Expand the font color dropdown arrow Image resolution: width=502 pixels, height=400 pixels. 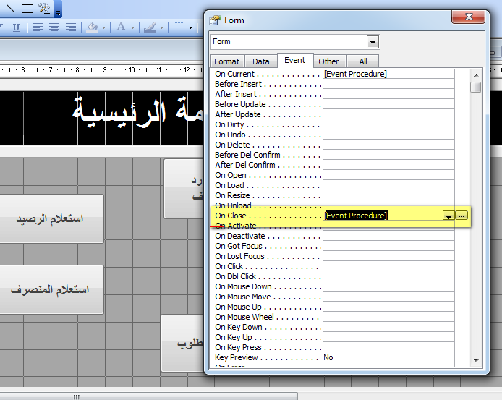click(132, 28)
